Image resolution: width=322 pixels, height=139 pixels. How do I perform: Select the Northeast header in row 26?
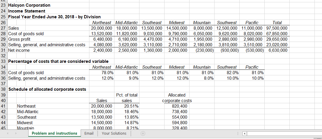pos(101,23)
